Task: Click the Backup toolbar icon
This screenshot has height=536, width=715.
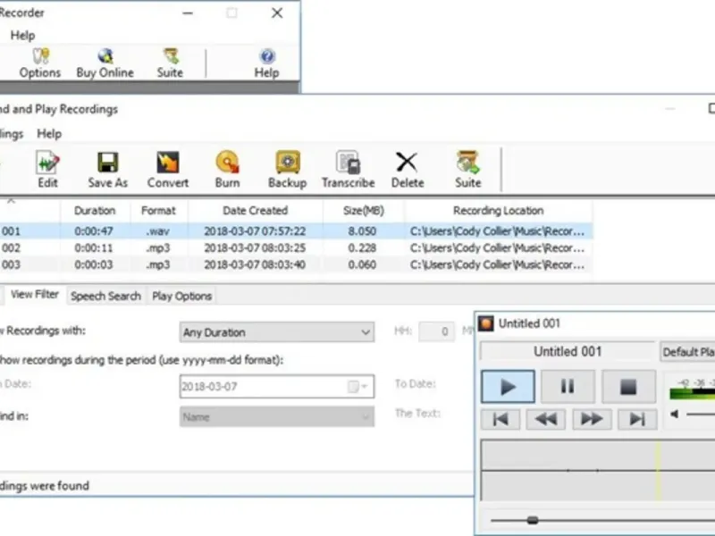Action: coord(287,169)
